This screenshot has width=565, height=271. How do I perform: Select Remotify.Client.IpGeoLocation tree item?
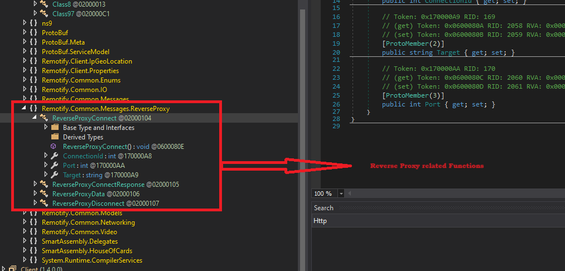tap(87, 61)
